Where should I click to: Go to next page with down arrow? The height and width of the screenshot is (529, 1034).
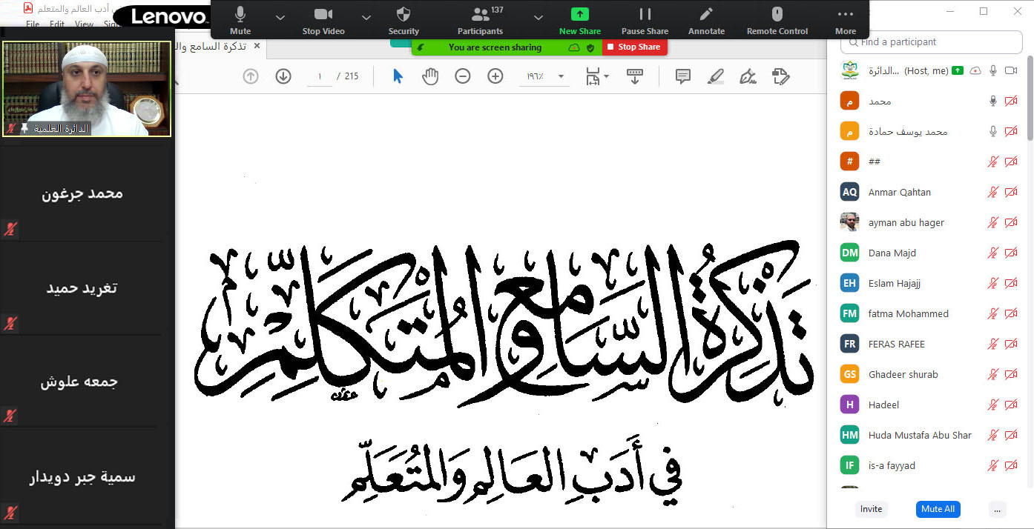pos(283,76)
